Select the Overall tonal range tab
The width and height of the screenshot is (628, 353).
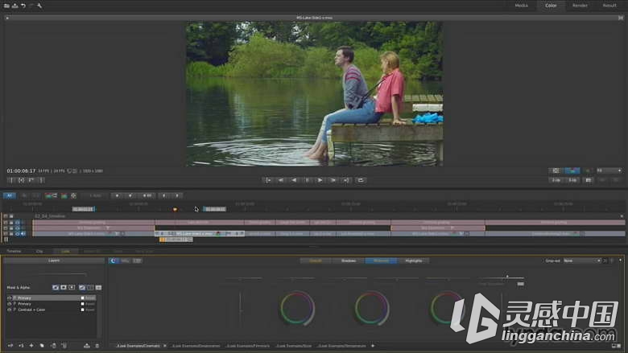coord(316,261)
